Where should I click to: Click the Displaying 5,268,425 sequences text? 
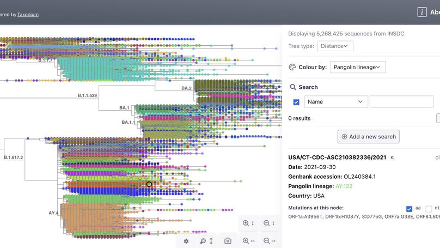(346, 34)
